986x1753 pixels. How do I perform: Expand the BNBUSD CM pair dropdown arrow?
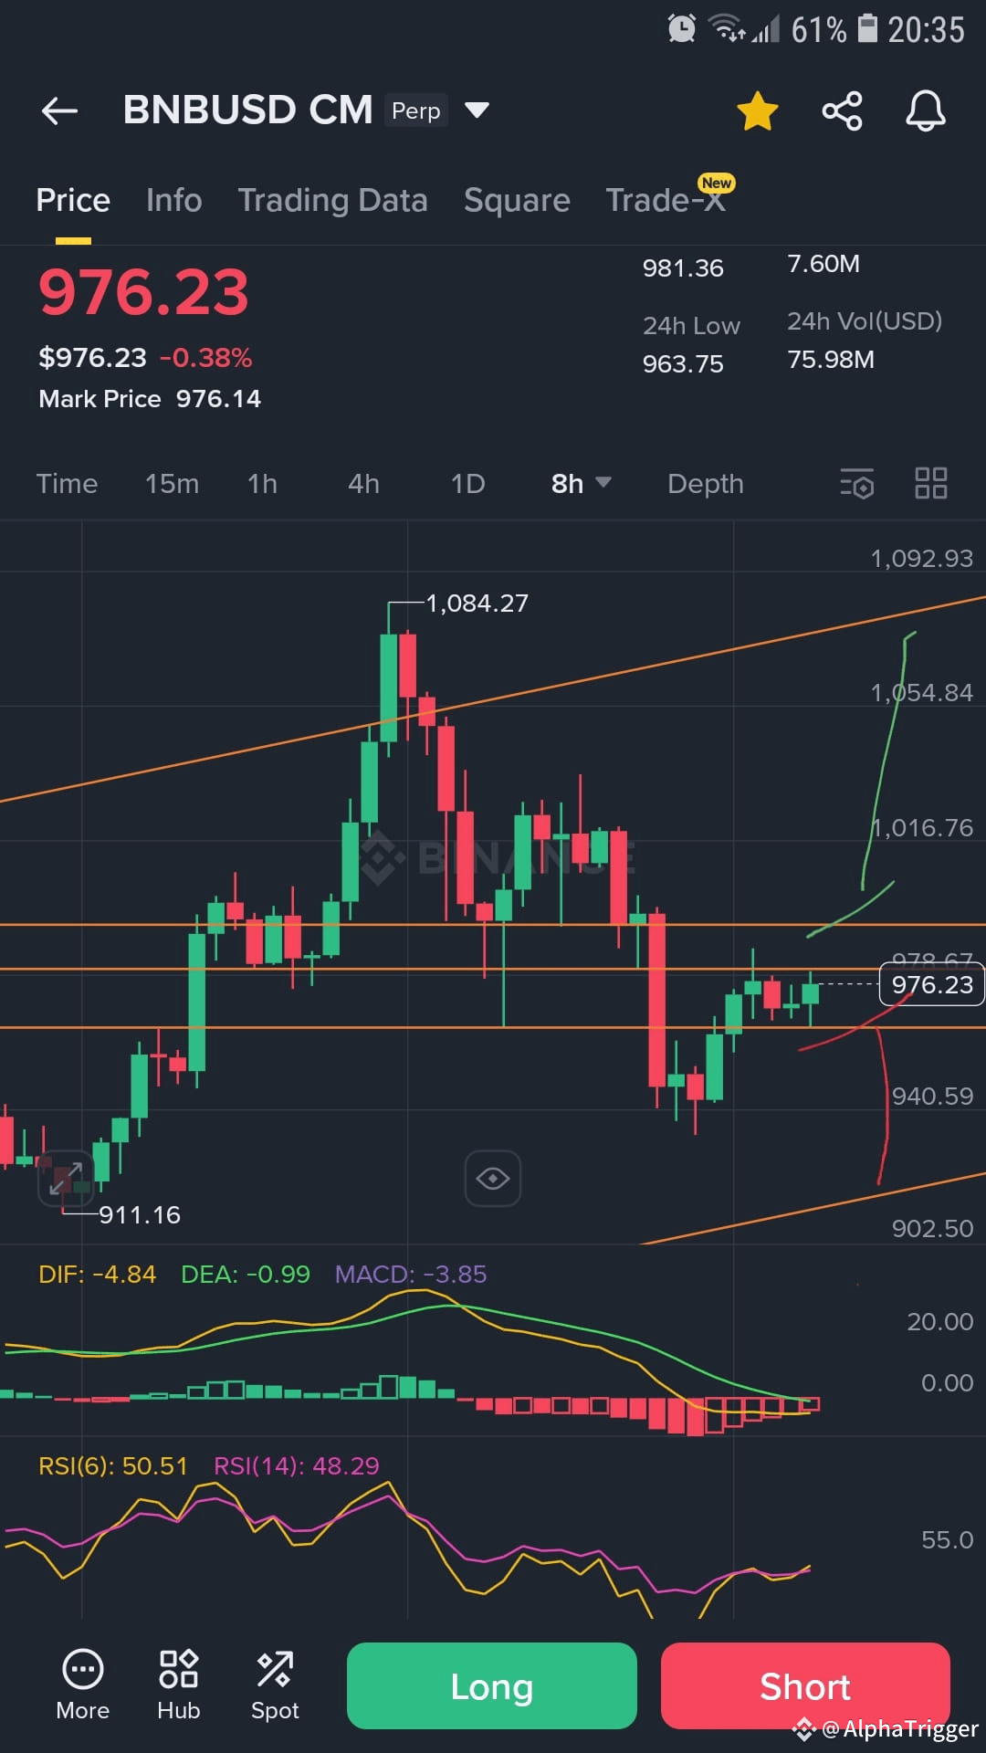coord(477,110)
